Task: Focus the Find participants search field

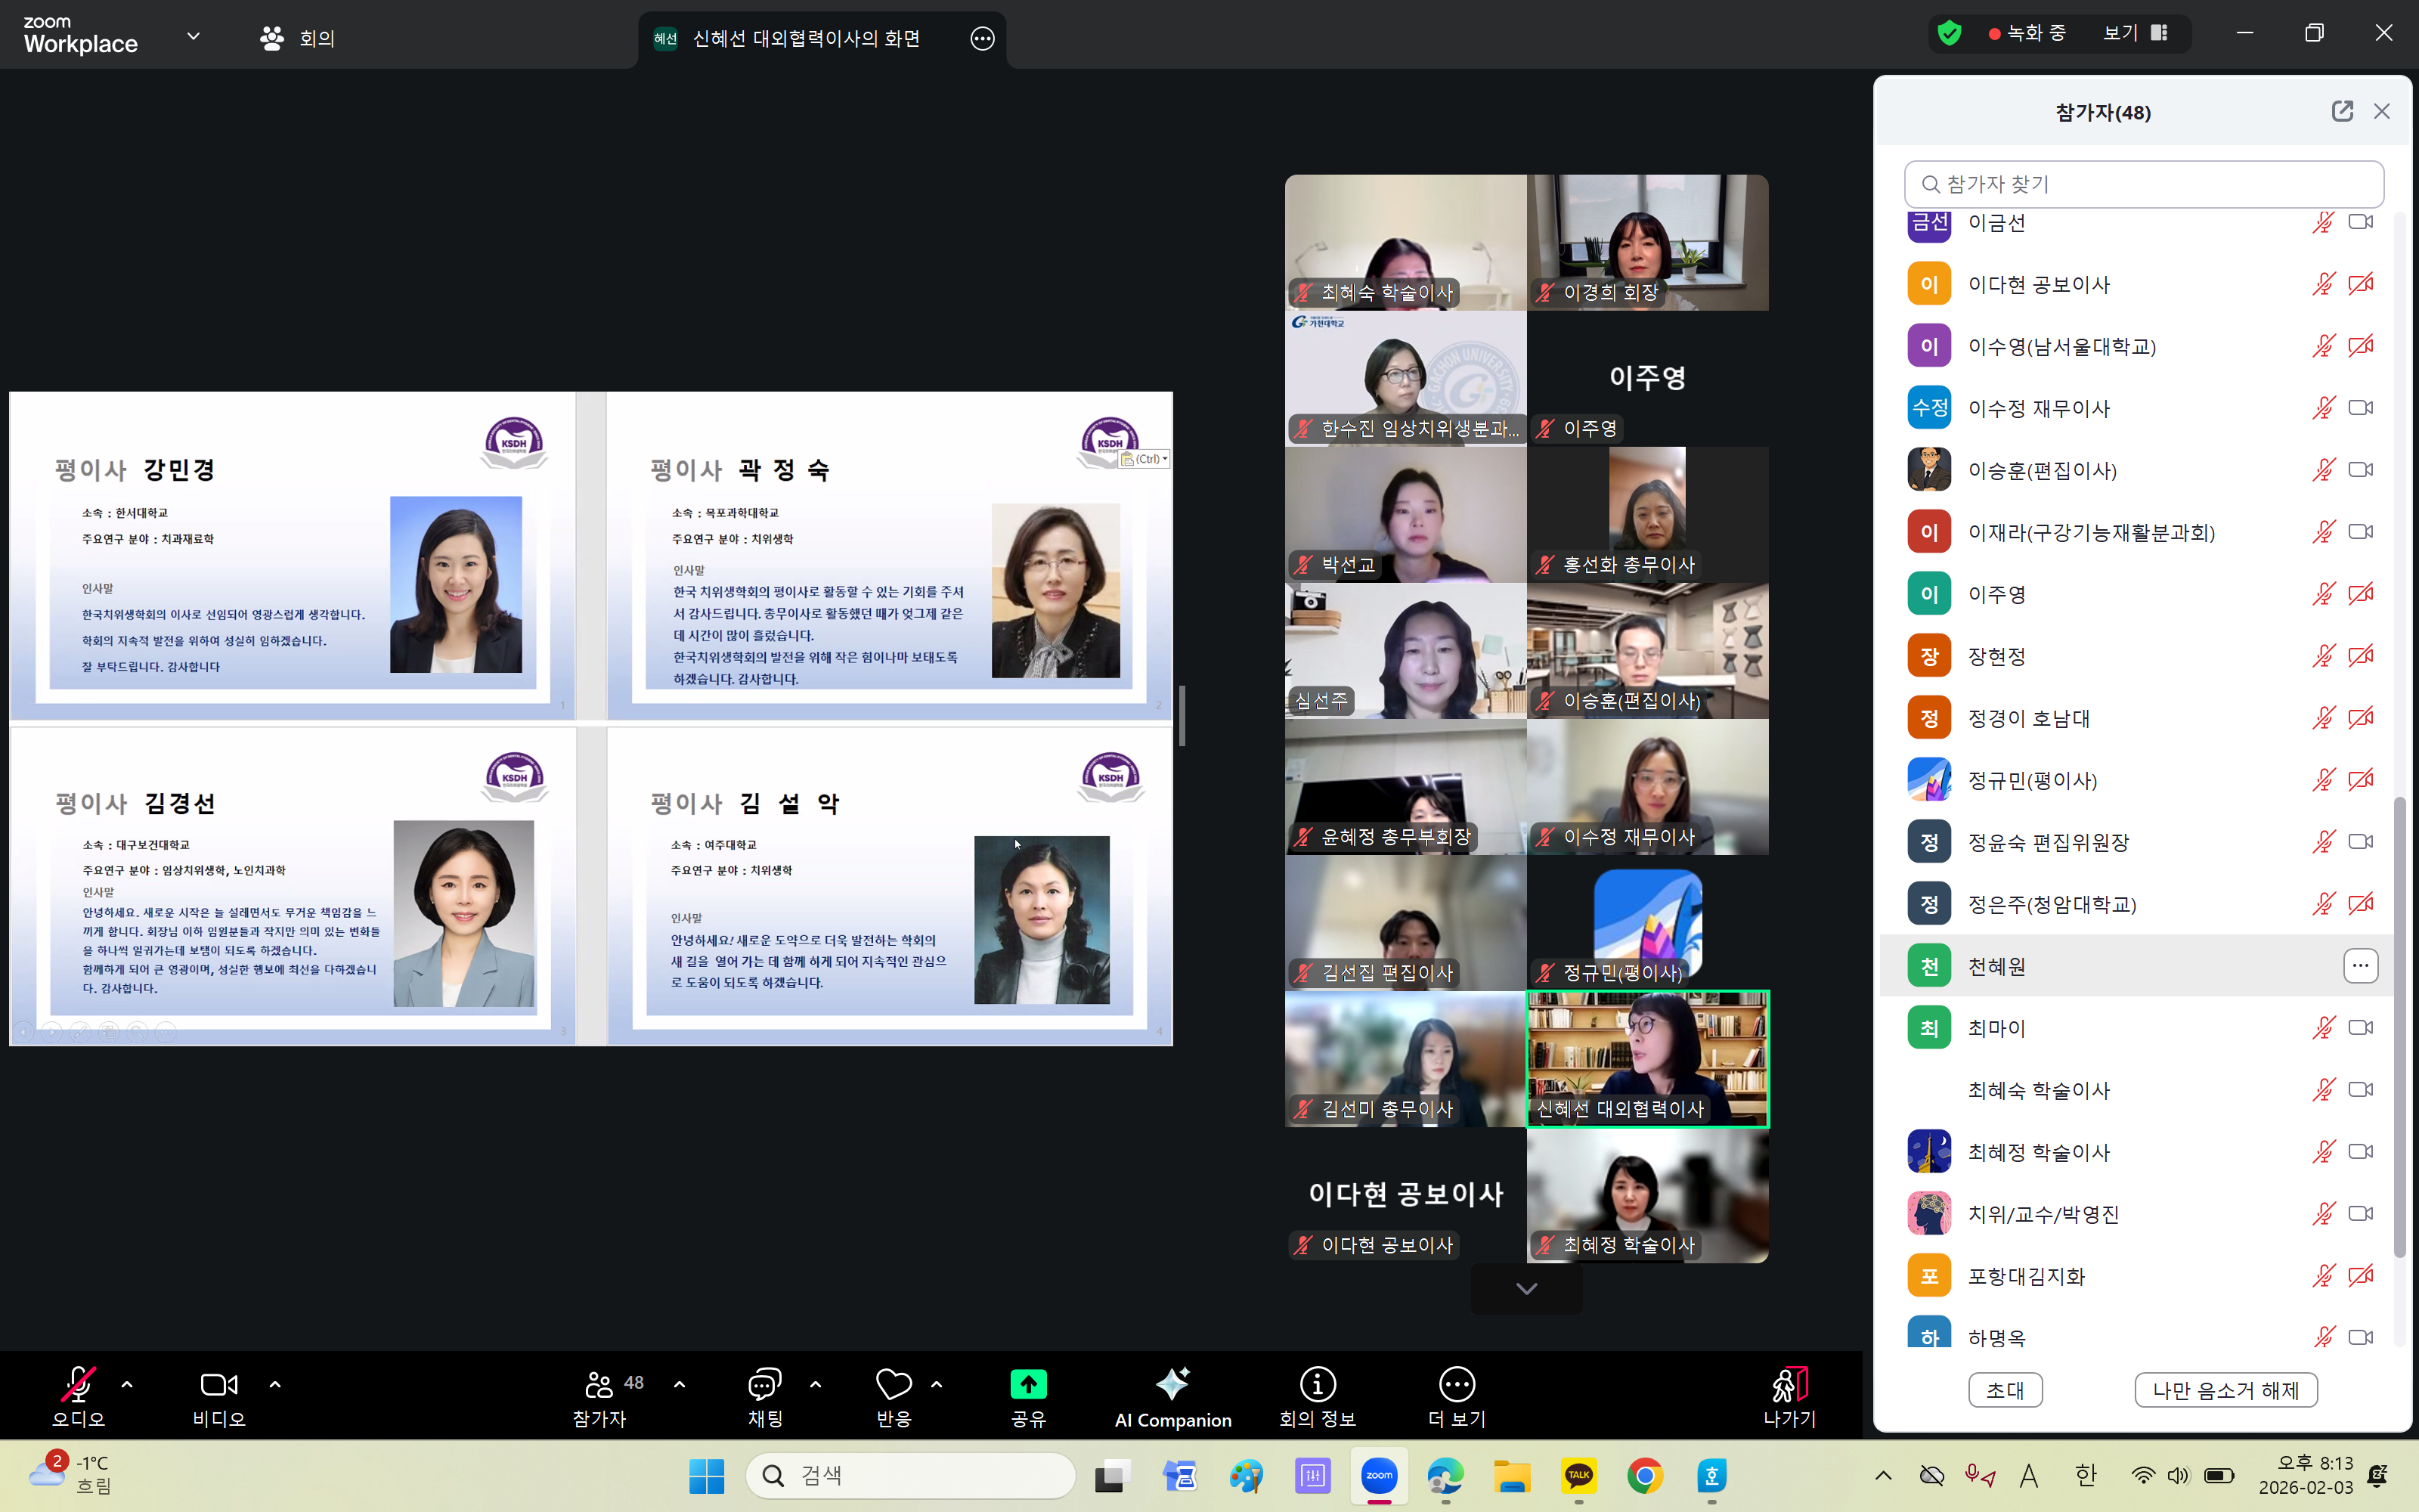Action: pos(2143,184)
